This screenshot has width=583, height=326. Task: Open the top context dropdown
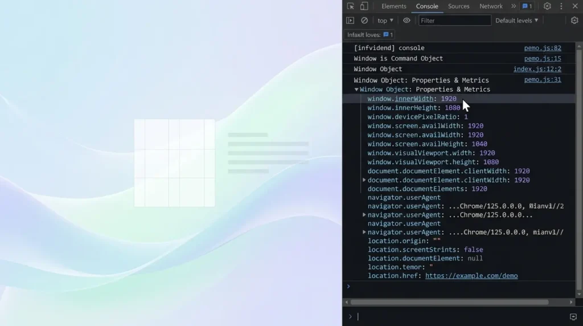pos(385,21)
